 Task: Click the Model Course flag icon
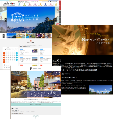point(31,69)
